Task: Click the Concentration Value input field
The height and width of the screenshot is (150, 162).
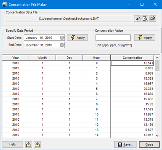Action: (x=113, y=38)
